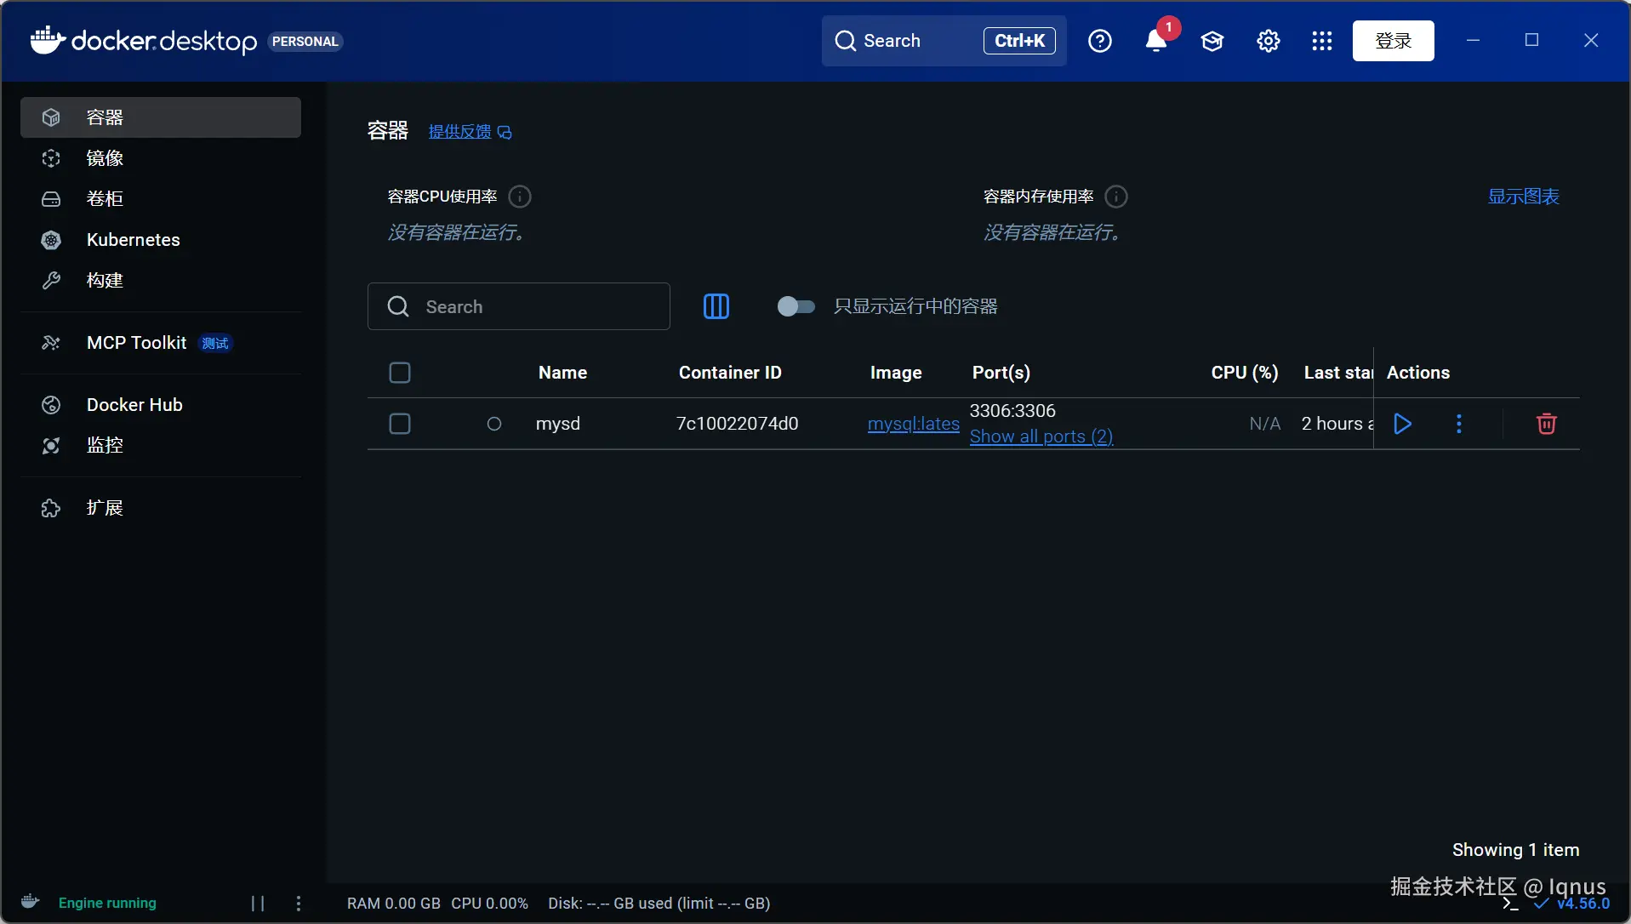The image size is (1631, 924).
Task: Click the 卷柜 sidebar drive icon
Action: point(51,199)
